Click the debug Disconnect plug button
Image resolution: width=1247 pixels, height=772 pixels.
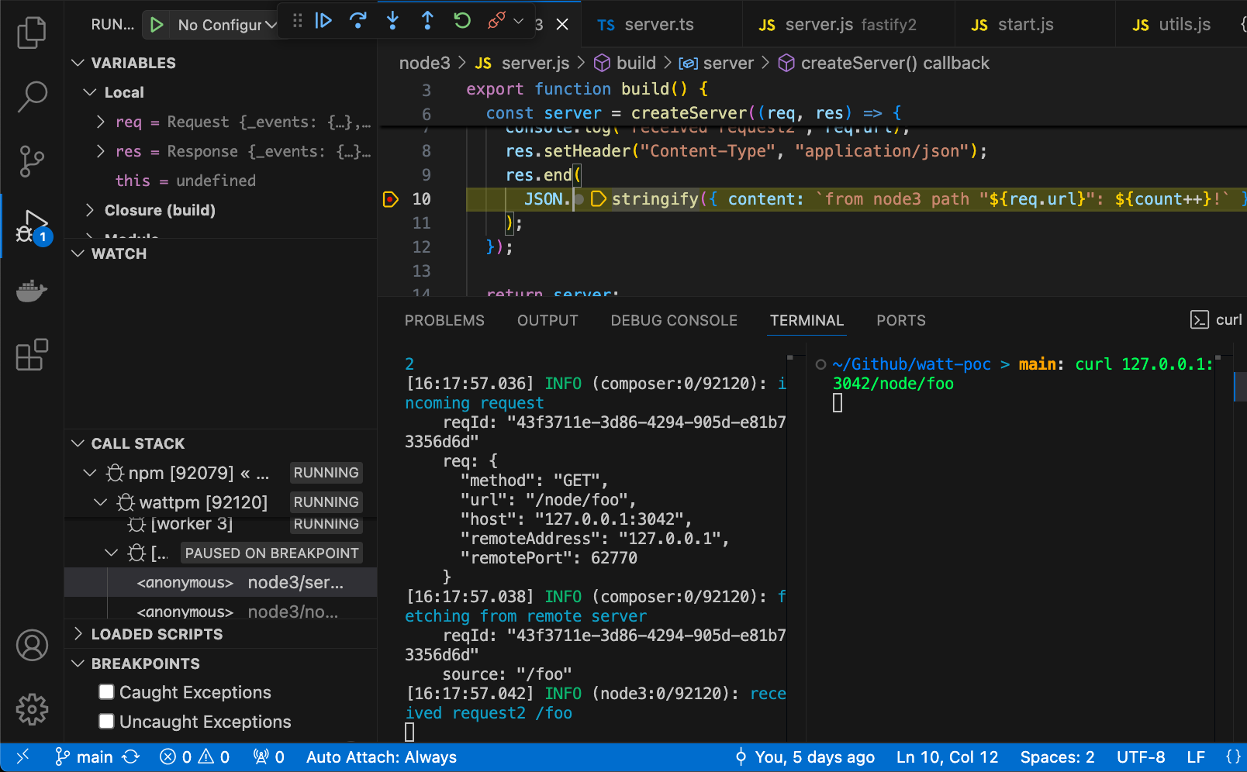point(496,21)
